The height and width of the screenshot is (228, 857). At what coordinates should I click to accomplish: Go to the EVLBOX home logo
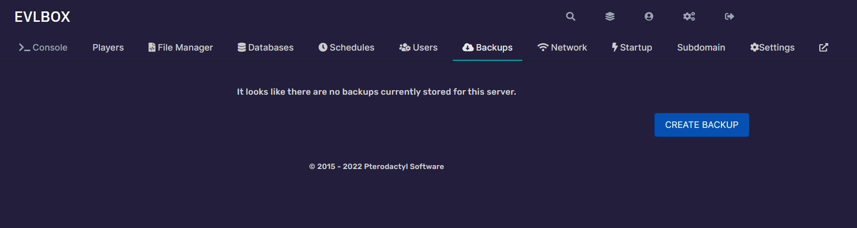(42, 17)
